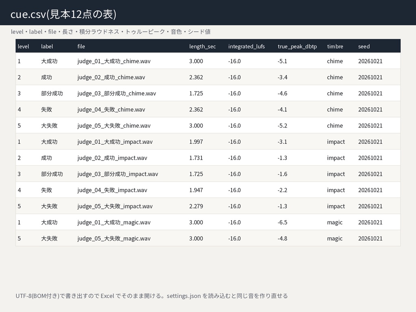This screenshot has height=312, width=416.
Task: Select file judge_02_成功_impact.wav
Action: click(x=112, y=158)
